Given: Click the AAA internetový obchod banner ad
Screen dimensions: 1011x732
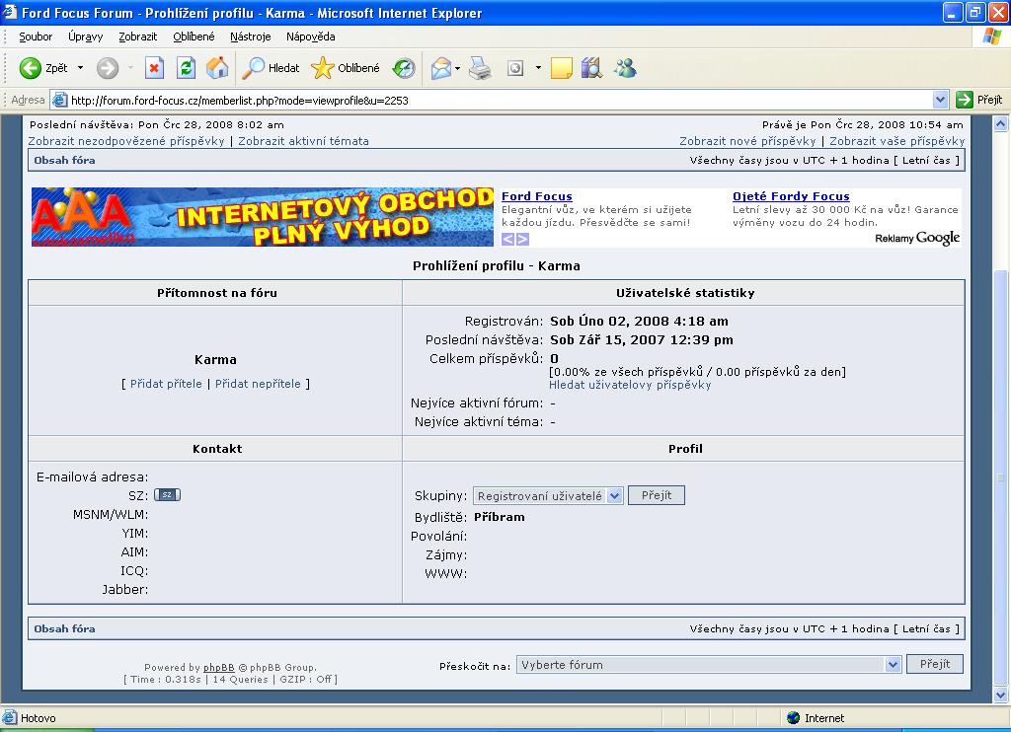Looking at the screenshot, I should coord(262,217).
